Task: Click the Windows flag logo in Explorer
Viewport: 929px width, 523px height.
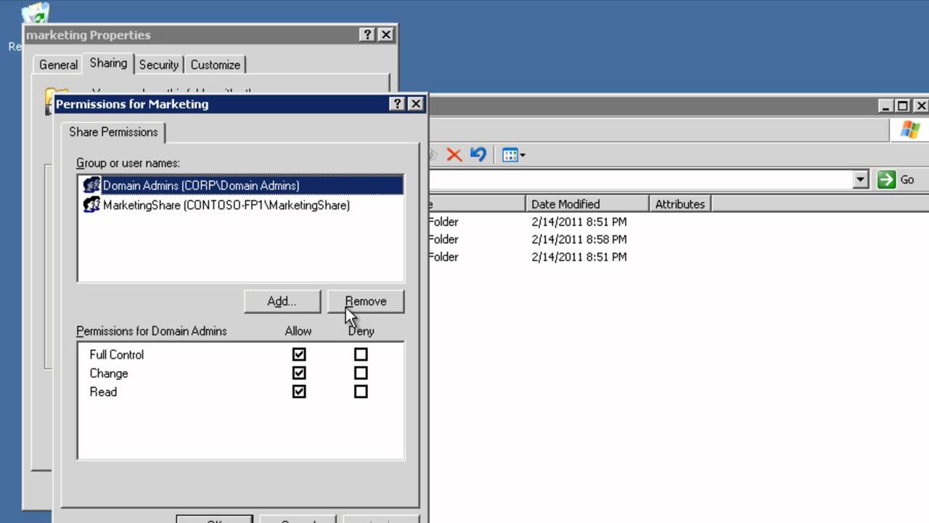Action: (x=909, y=130)
